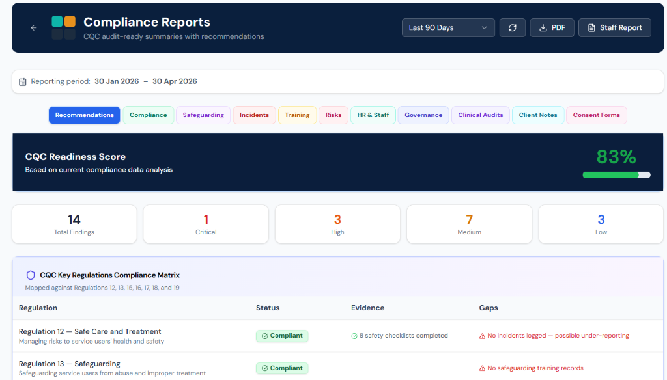The width and height of the screenshot is (667, 380).
Task: Click the Compliance Reports page title
Action: coord(147,22)
